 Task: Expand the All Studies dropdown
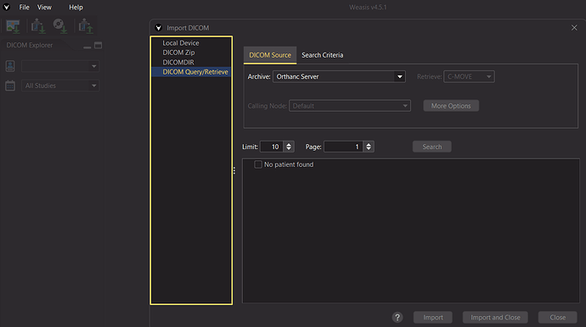[x=60, y=86]
